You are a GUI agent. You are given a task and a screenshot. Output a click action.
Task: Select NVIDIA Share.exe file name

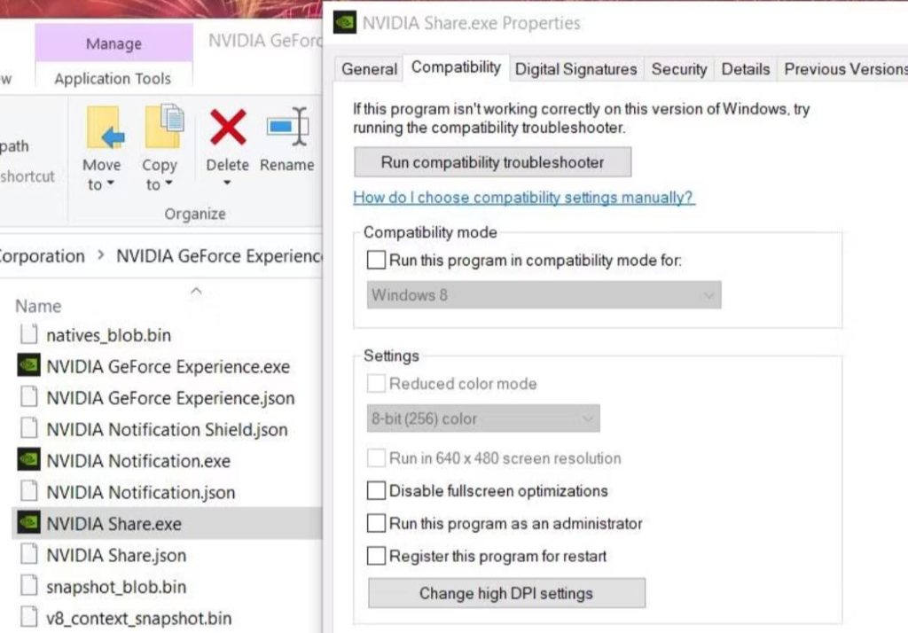pyautogui.click(x=114, y=524)
